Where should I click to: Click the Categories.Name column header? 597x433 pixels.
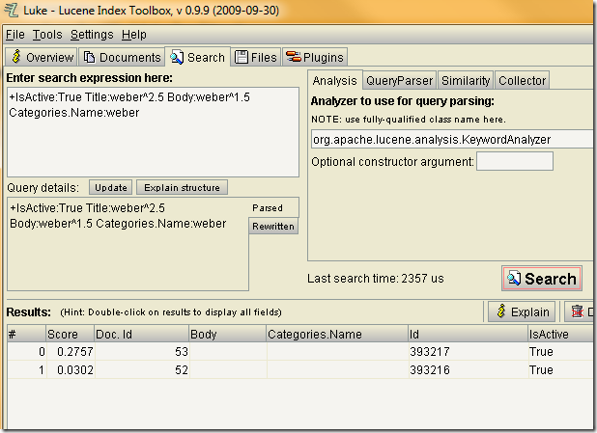[337, 335]
